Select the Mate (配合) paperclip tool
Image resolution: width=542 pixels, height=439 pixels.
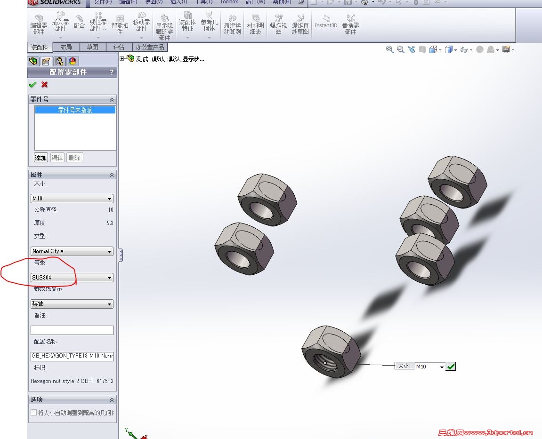click(x=79, y=22)
